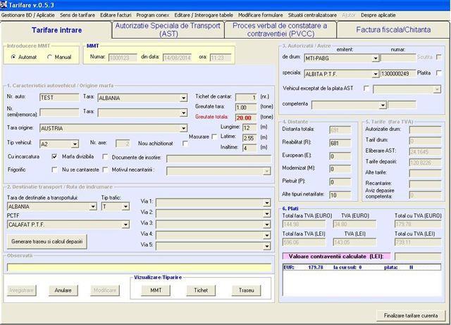451x325 pixels.
Task: Click the Documente de insotire field
Action: (x=218, y=158)
